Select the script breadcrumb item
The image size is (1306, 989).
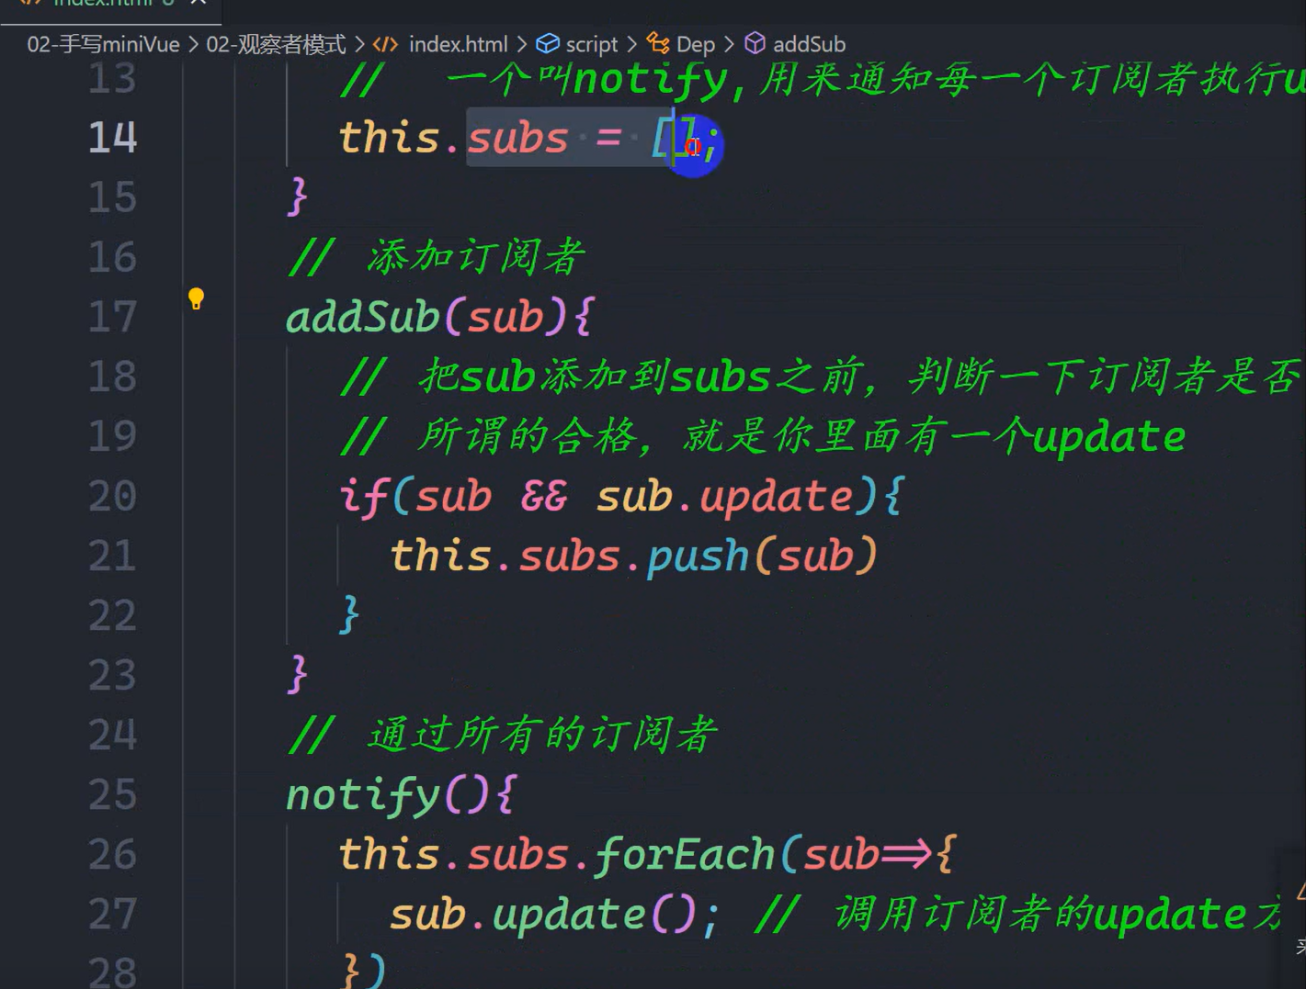[x=591, y=44]
